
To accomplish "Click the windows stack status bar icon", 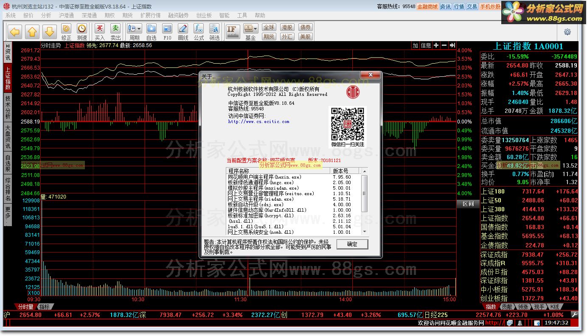I will (509, 323).
